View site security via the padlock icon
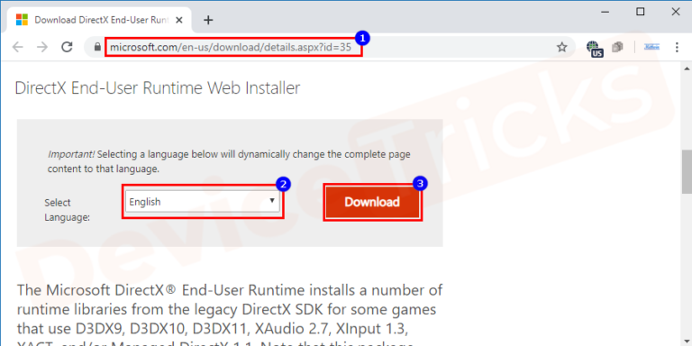 click(x=97, y=47)
